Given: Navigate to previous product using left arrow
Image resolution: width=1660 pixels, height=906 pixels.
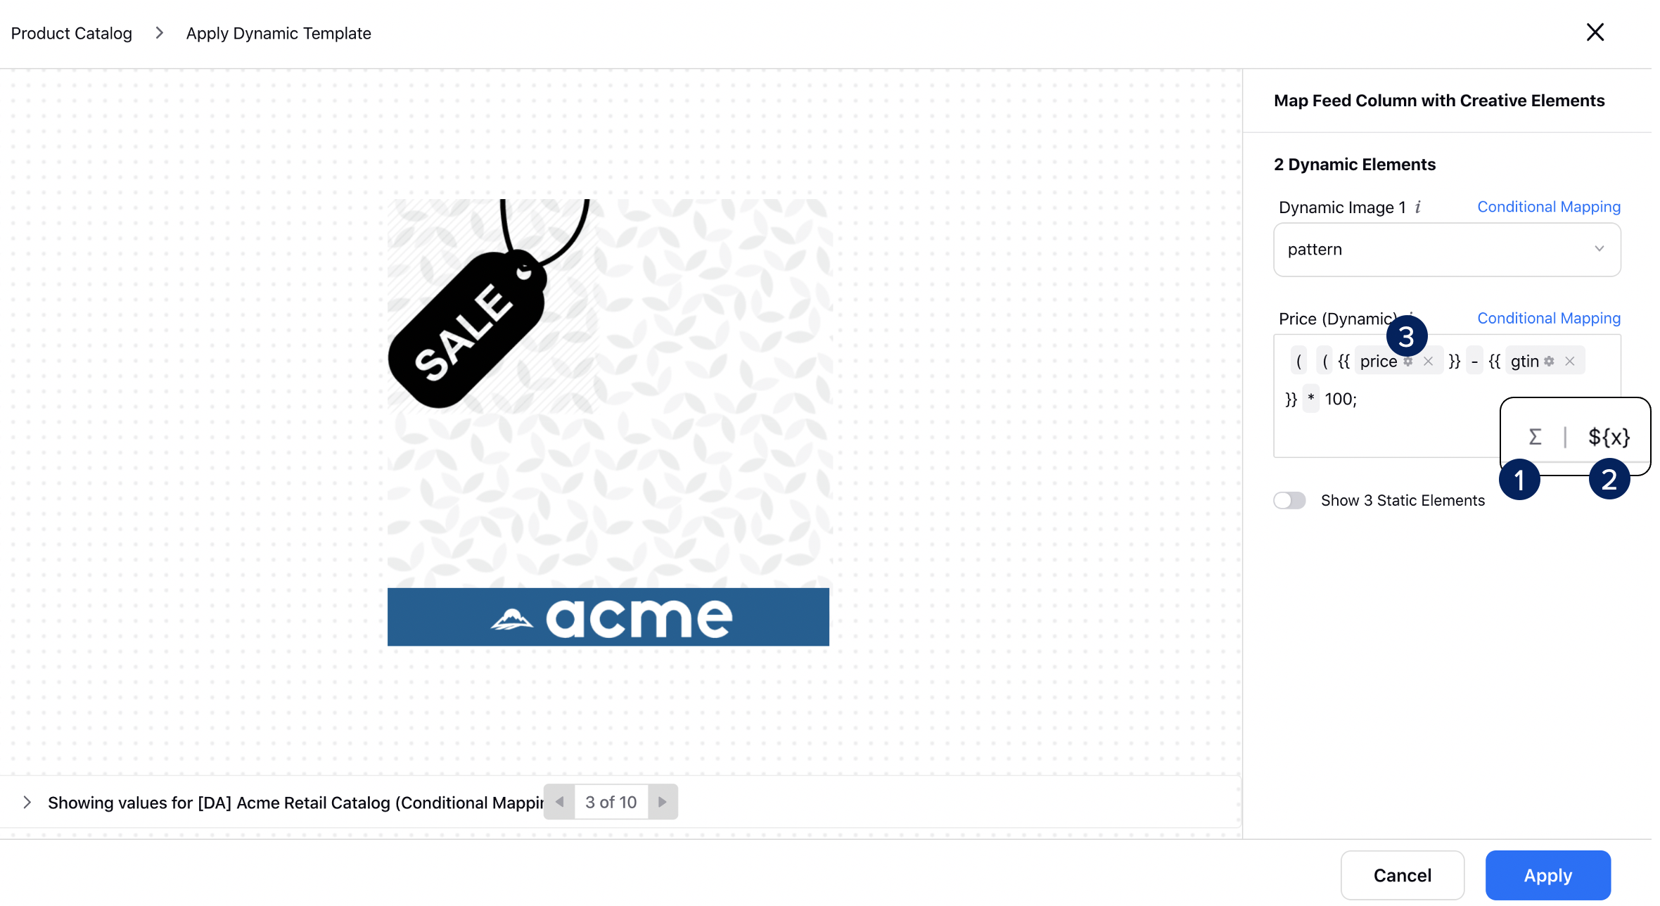Looking at the screenshot, I should tap(561, 801).
